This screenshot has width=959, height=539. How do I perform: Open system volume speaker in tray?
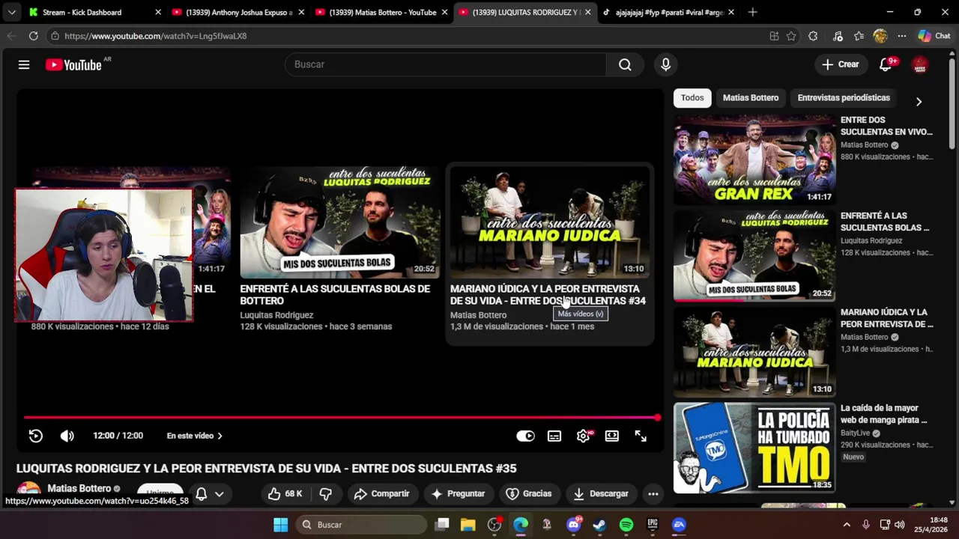pyautogui.click(x=900, y=525)
